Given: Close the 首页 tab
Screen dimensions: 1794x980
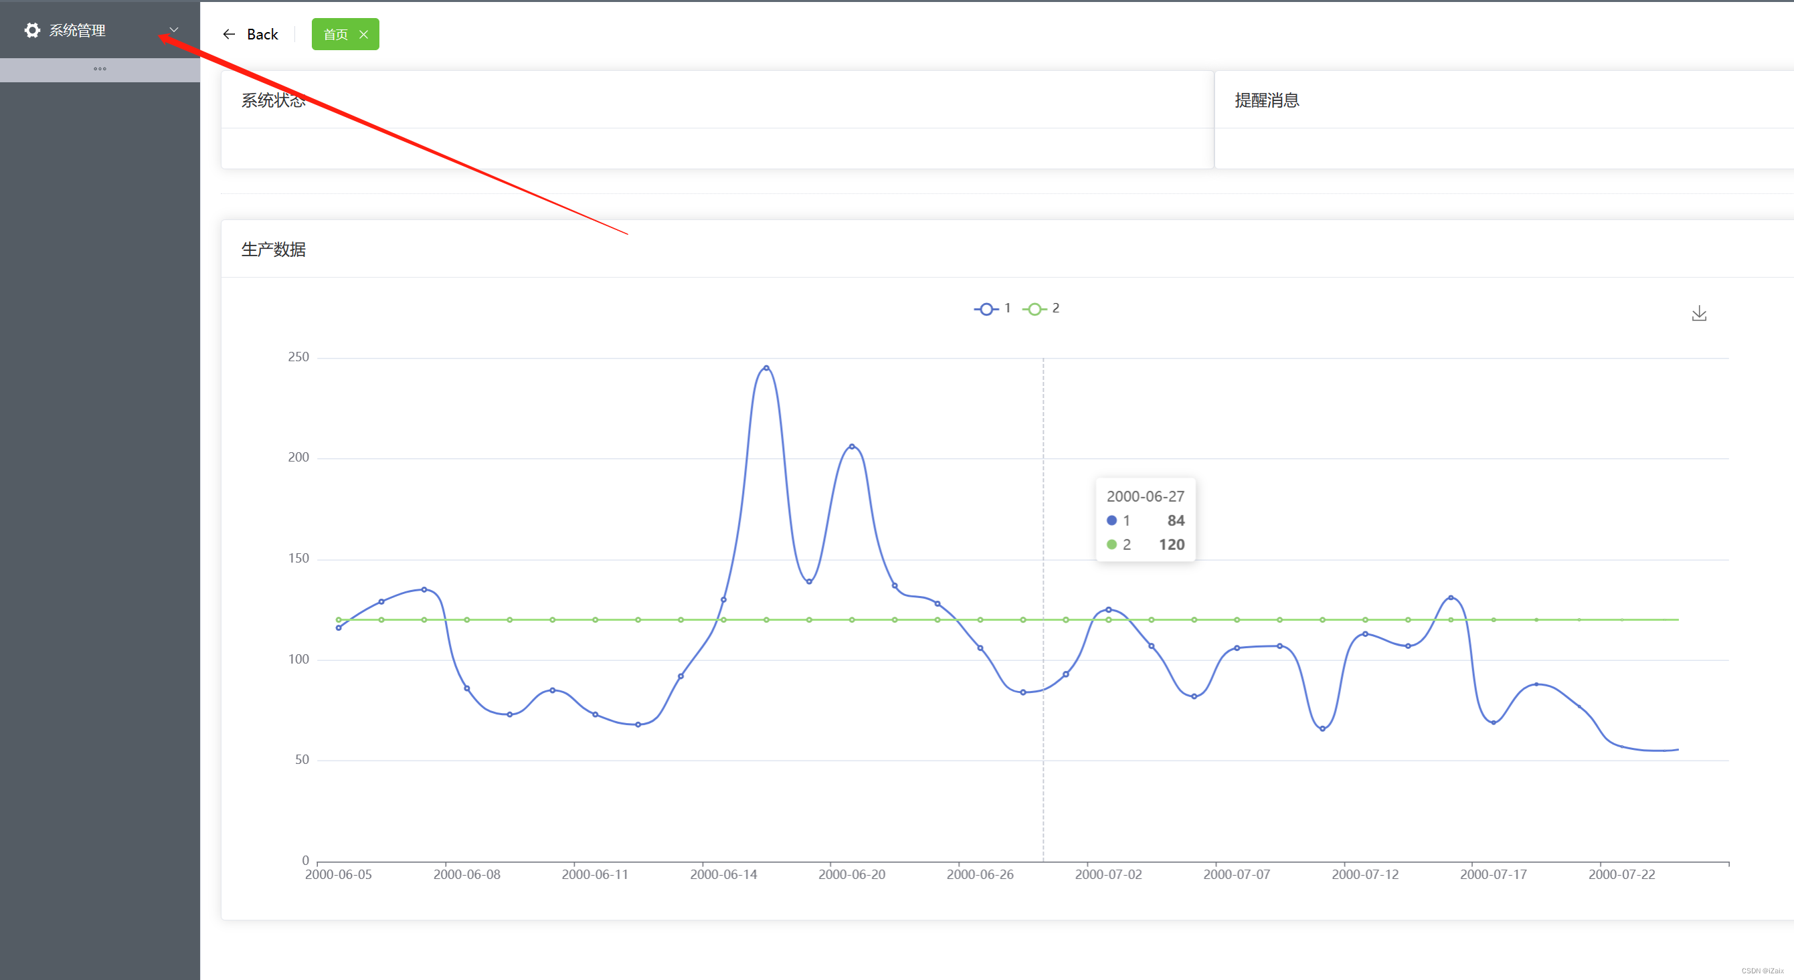Looking at the screenshot, I should click(363, 34).
